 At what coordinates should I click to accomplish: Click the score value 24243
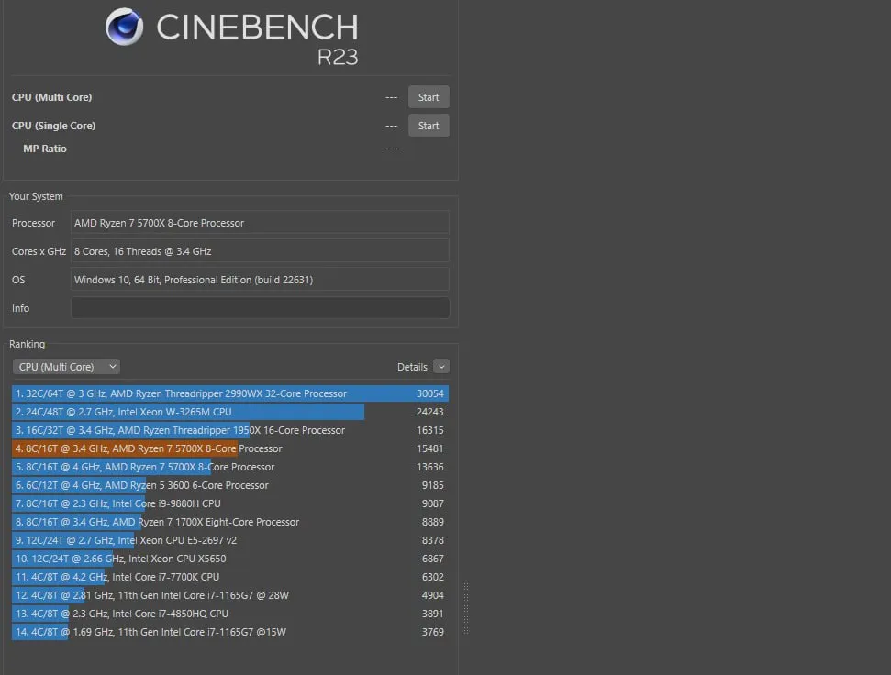pos(429,412)
